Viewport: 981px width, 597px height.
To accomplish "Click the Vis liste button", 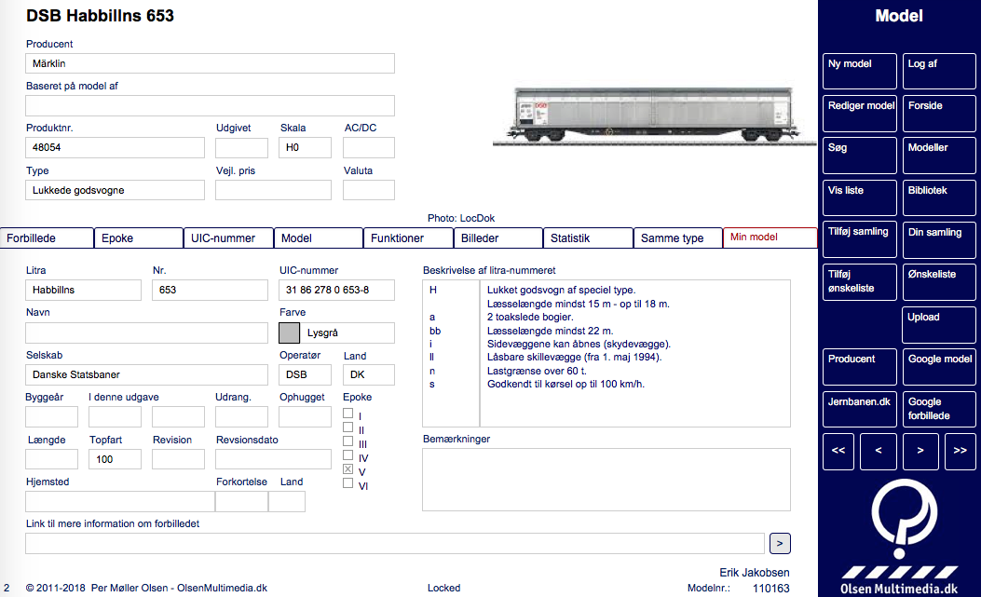I will pyautogui.click(x=860, y=197).
